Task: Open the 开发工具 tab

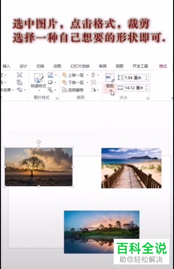Action: [x=140, y=66]
